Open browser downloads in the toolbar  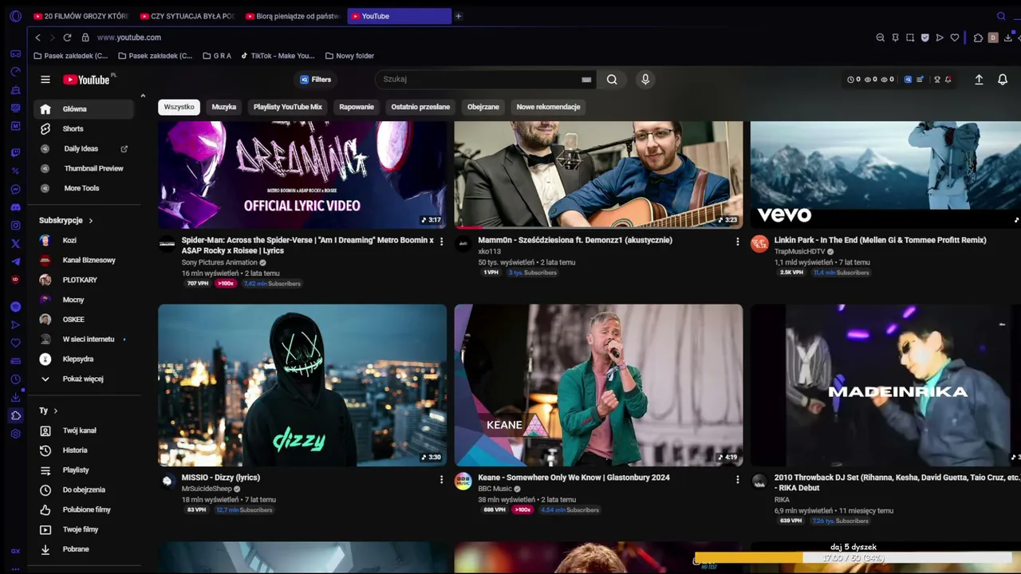tap(1008, 37)
